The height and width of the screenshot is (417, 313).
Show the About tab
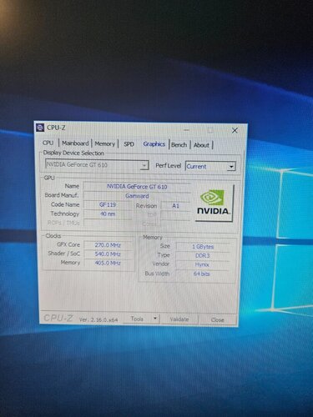click(201, 145)
